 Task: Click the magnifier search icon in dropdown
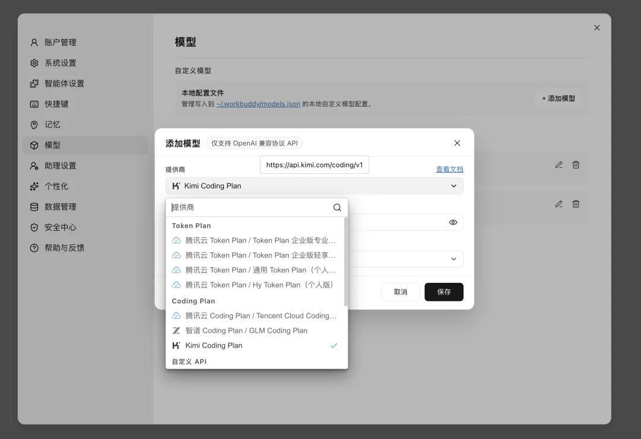coord(337,207)
